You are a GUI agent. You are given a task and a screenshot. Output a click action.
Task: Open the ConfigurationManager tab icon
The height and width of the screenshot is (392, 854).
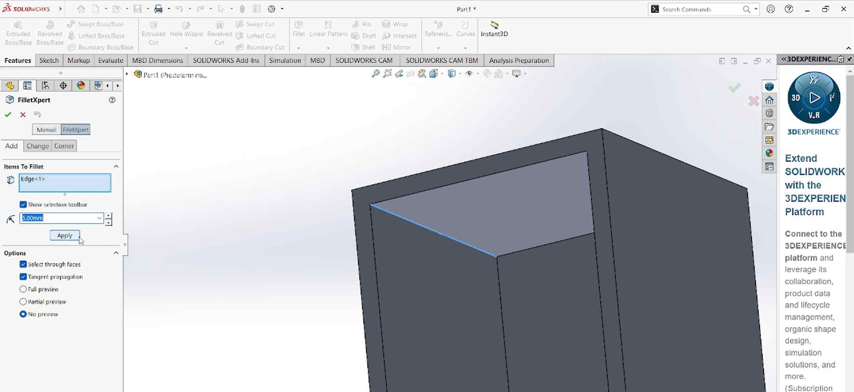tap(45, 86)
